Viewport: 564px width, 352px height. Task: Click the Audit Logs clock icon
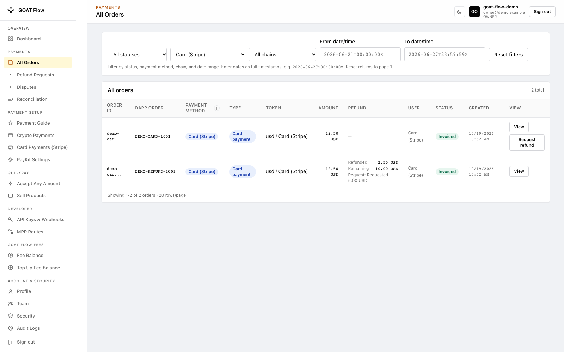11,328
